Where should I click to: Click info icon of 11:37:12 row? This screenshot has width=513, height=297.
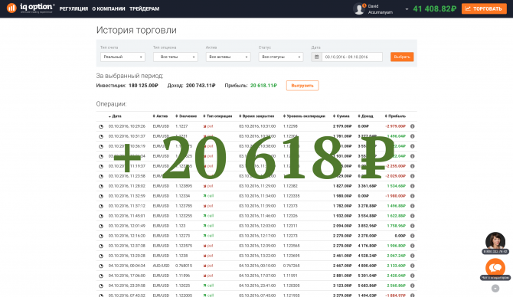tap(412, 206)
